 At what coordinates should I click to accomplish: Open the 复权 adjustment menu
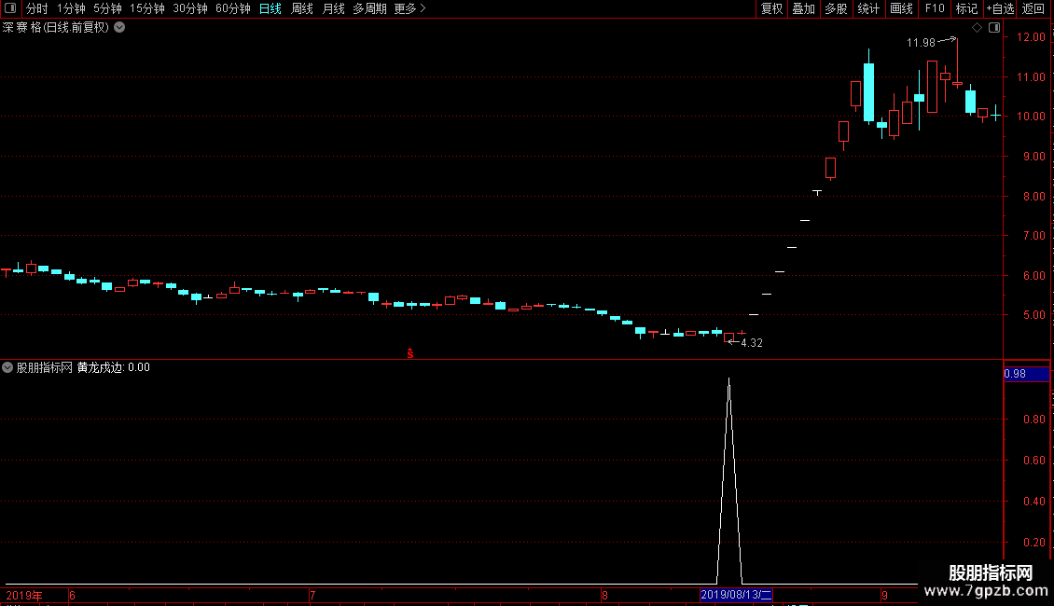coord(771,8)
